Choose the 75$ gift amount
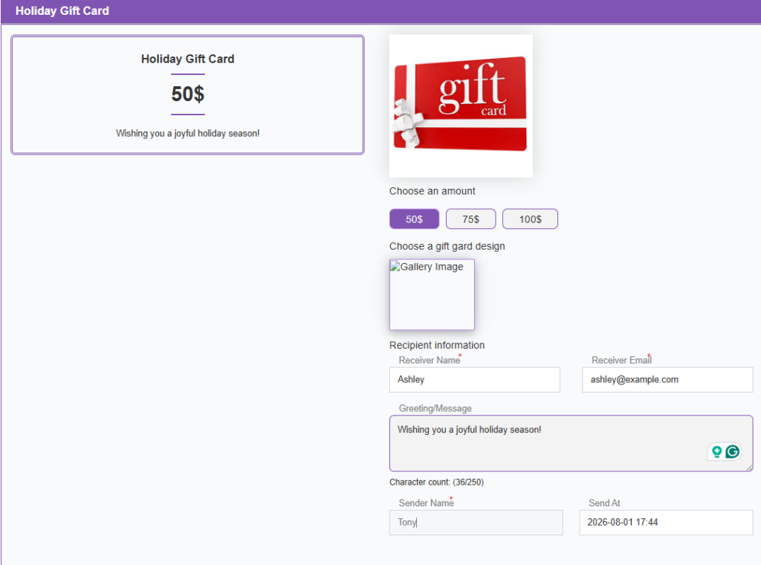 (470, 219)
